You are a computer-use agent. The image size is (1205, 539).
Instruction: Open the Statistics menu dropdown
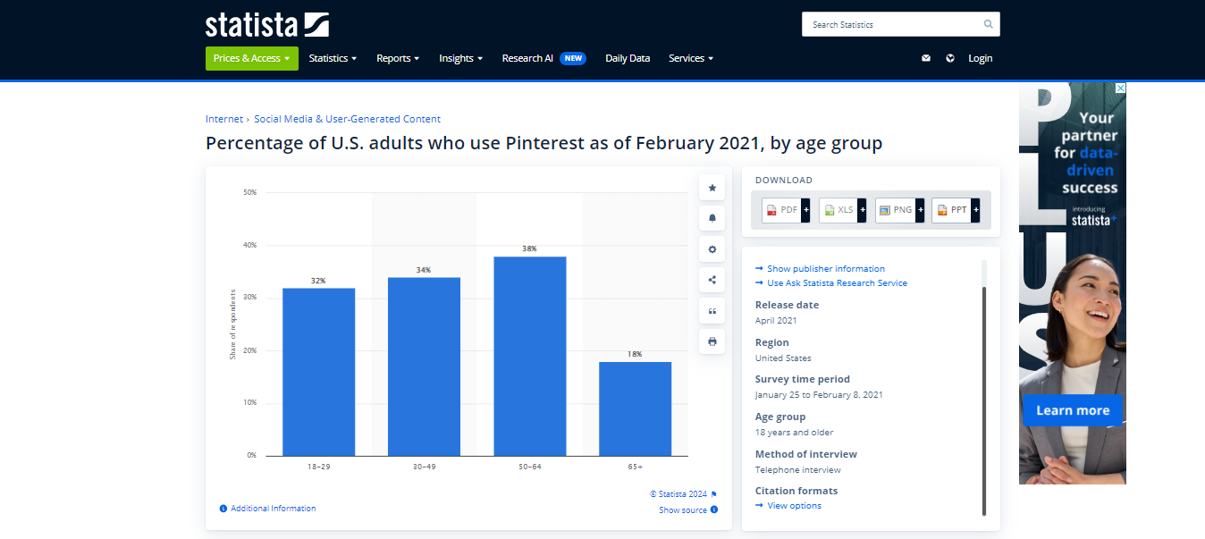[x=333, y=58]
